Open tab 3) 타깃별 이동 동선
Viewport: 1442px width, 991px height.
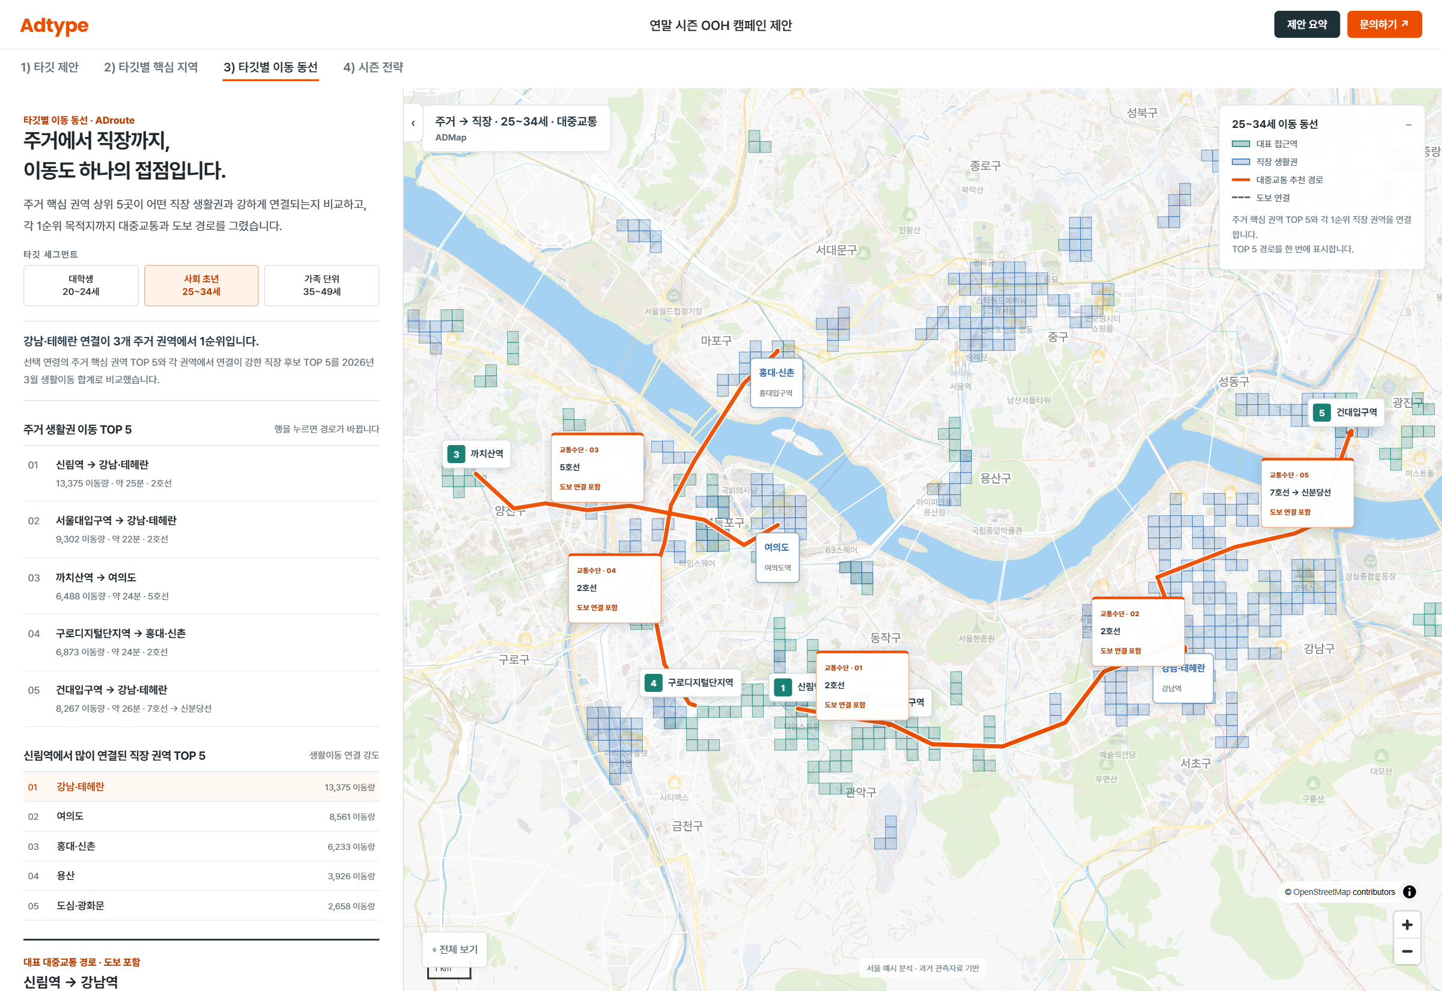pos(271,67)
